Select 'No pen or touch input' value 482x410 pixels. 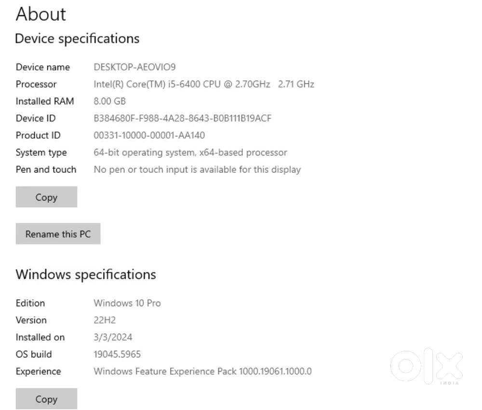pyautogui.click(x=197, y=170)
